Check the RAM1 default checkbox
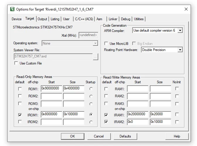 point(106,89)
